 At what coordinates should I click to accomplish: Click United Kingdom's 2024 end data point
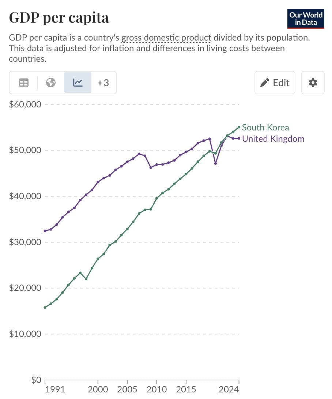[239, 138]
